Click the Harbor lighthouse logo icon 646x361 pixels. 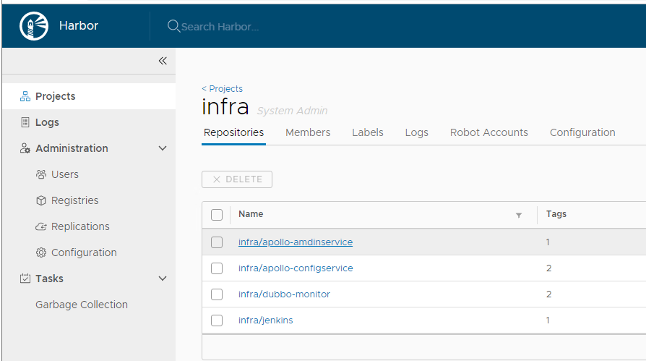pos(33,26)
